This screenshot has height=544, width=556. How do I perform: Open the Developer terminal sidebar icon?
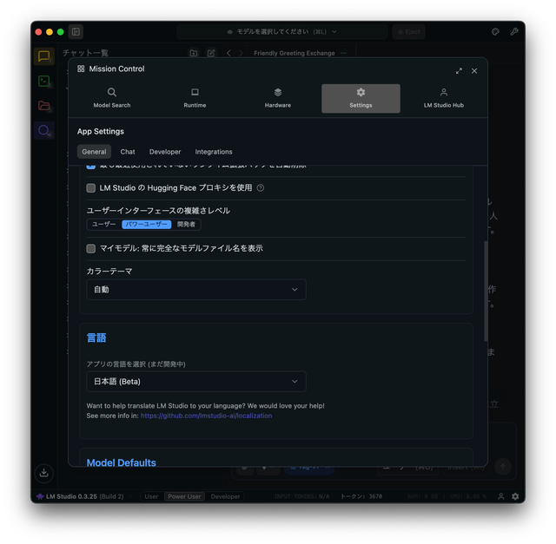point(44,81)
